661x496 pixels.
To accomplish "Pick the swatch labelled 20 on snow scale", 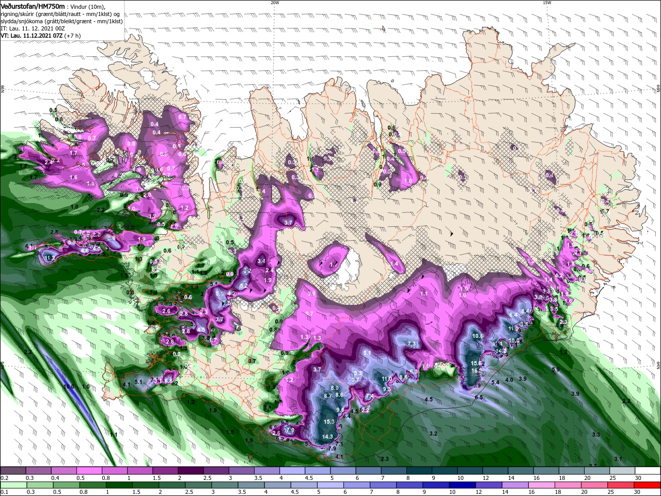I will [x=597, y=471].
